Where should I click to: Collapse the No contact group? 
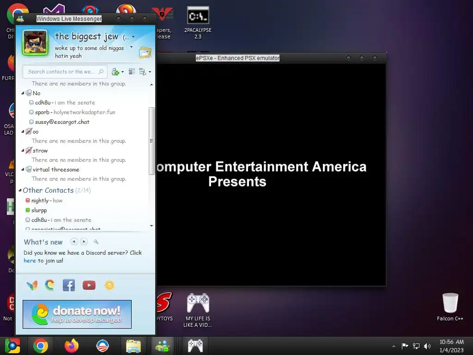(23, 93)
